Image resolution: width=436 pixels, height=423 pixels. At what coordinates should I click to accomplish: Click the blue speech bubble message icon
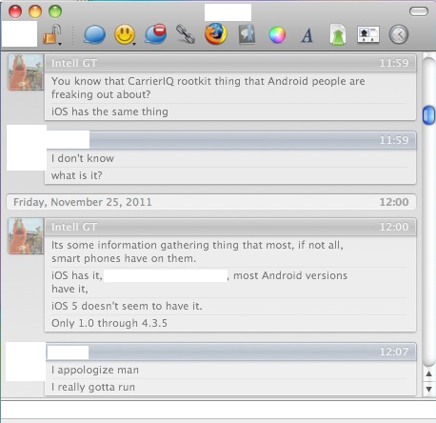tap(94, 34)
